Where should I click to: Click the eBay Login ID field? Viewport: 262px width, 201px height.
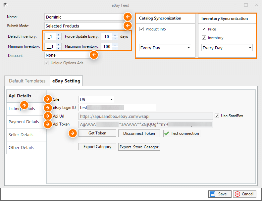coord(117,108)
